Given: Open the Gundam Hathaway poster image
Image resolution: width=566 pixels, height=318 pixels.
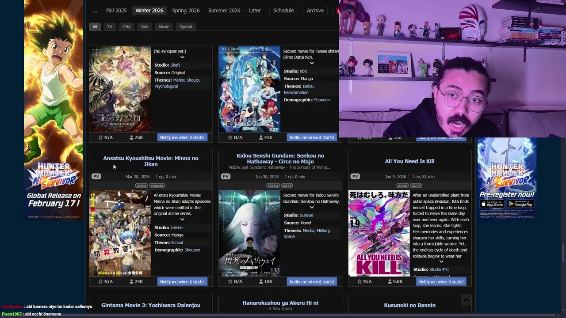Looking at the screenshot, I should click(249, 234).
